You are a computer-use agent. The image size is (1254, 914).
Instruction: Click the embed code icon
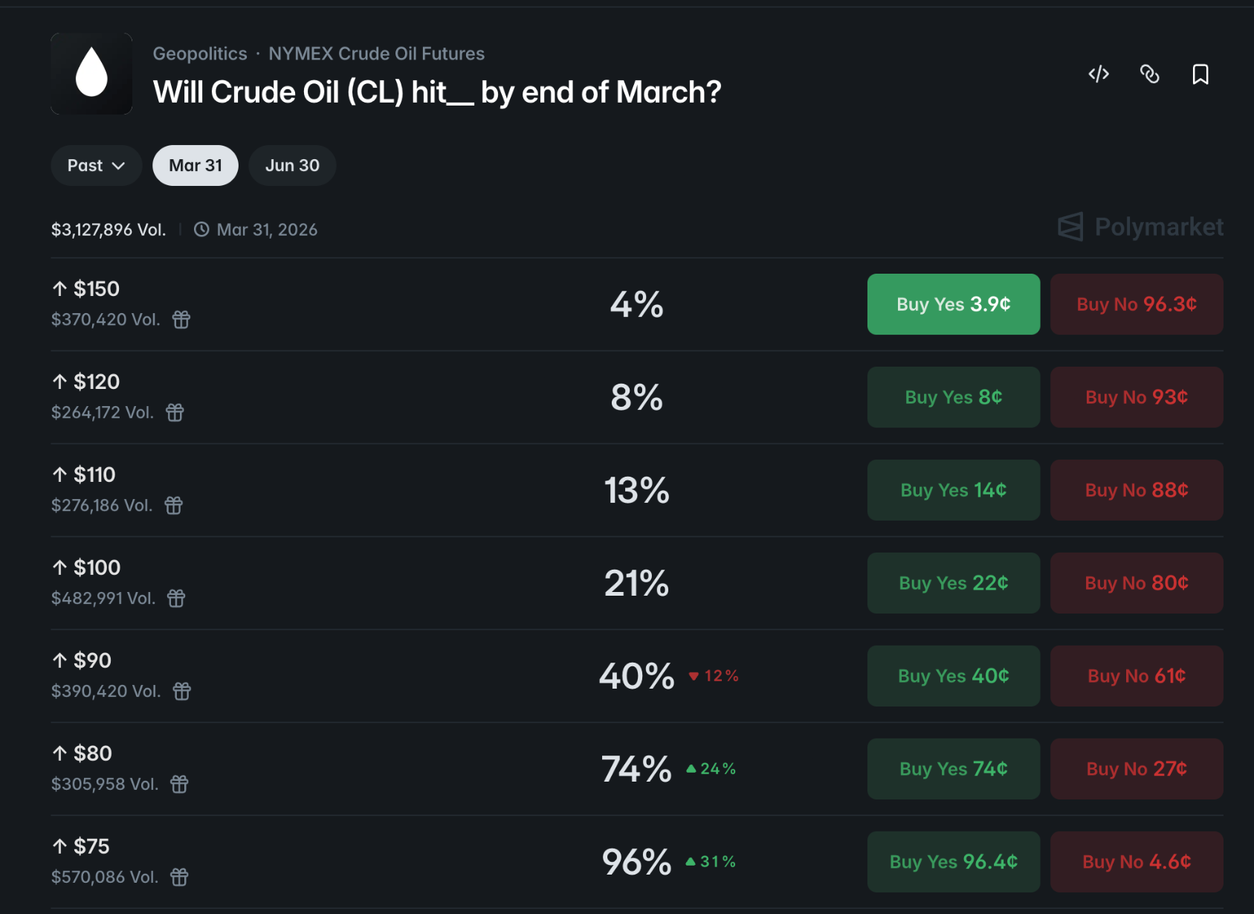[x=1099, y=74]
